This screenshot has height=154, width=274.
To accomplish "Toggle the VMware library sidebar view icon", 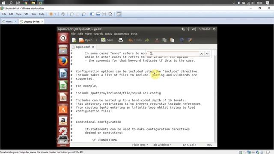I will (x=92, y=14).
